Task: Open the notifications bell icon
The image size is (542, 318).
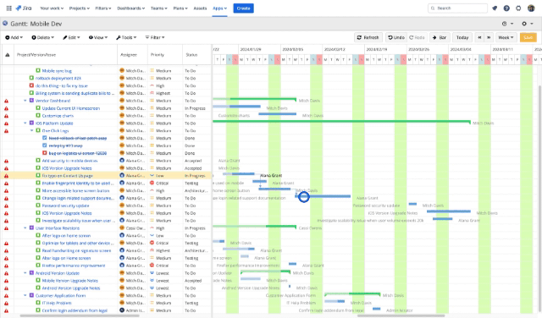Action: pyautogui.click(x=495, y=8)
